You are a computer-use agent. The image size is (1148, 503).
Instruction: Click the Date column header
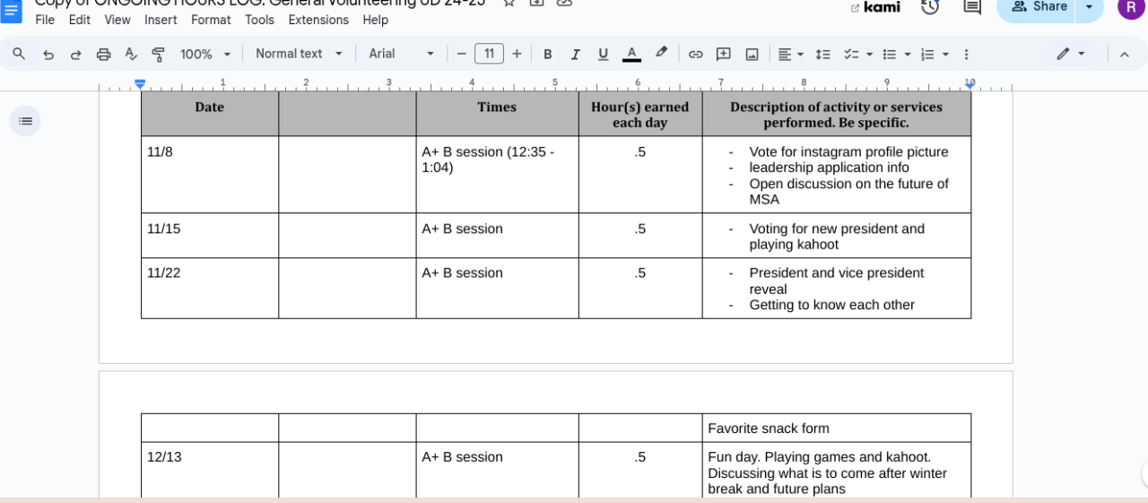[210, 113]
